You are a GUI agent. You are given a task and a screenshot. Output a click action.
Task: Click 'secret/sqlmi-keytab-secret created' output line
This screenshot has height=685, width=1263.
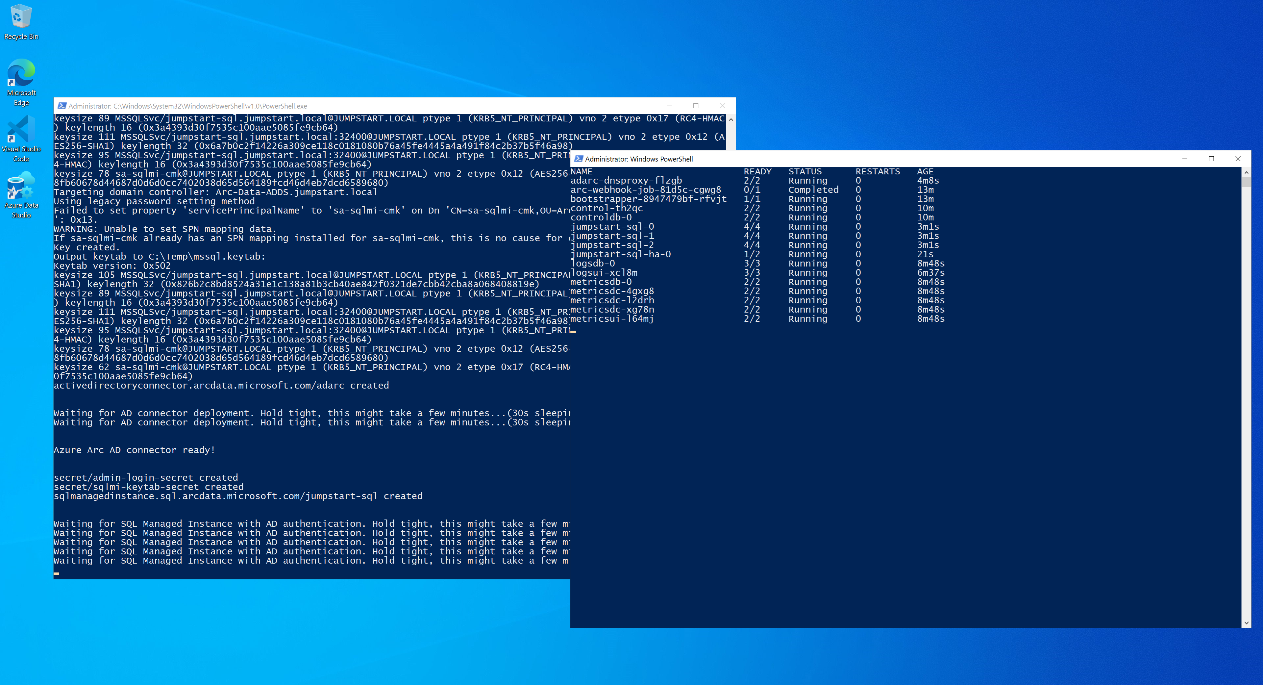click(x=149, y=487)
